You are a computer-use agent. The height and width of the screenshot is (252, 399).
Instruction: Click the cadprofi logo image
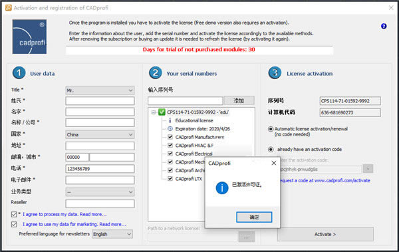[29, 37]
